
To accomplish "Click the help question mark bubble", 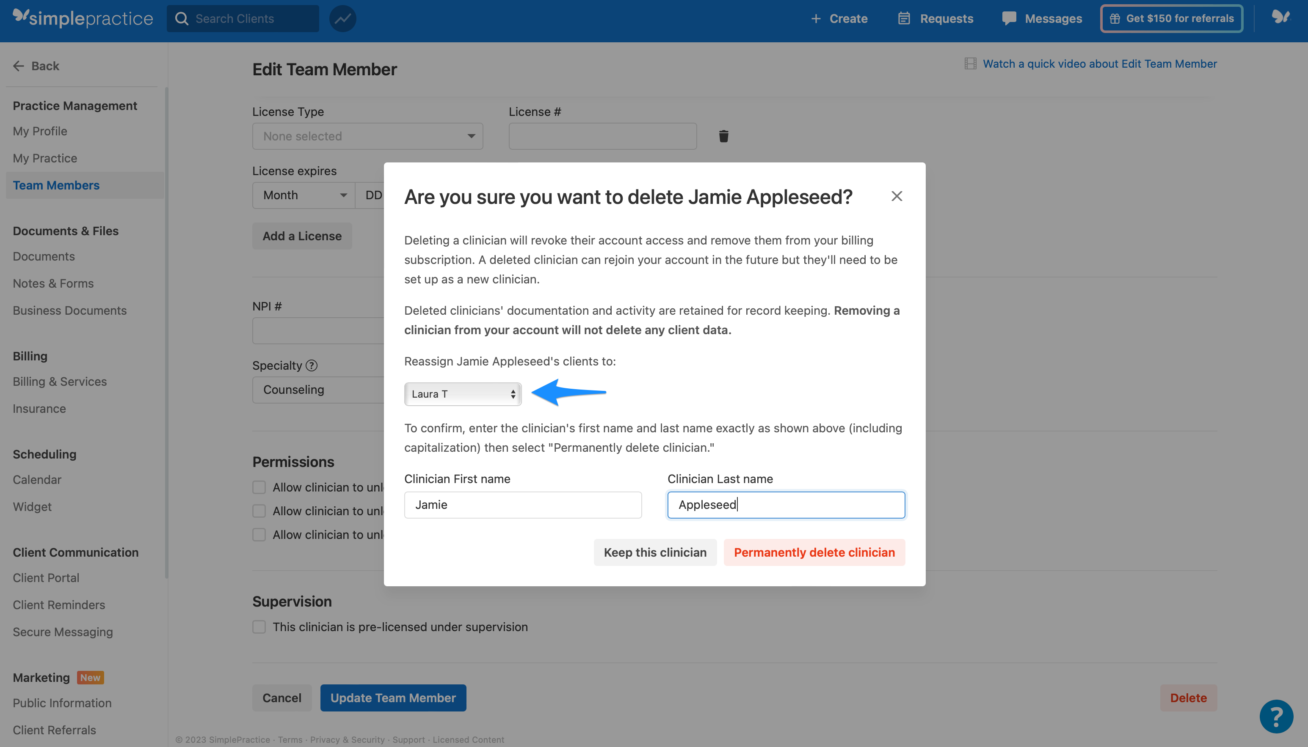I will [1276, 716].
